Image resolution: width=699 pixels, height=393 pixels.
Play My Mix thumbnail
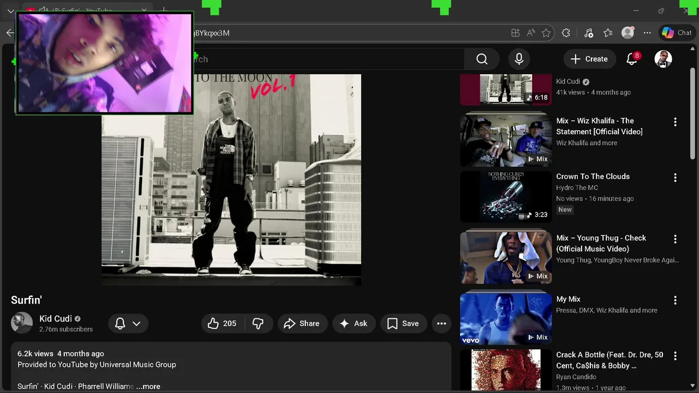[x=506, y=319]
